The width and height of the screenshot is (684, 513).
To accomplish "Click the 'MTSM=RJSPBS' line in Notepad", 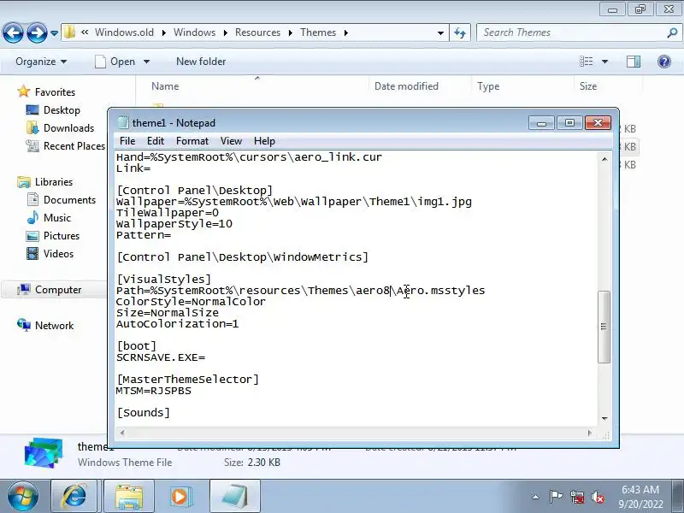I will pos(154,391).
